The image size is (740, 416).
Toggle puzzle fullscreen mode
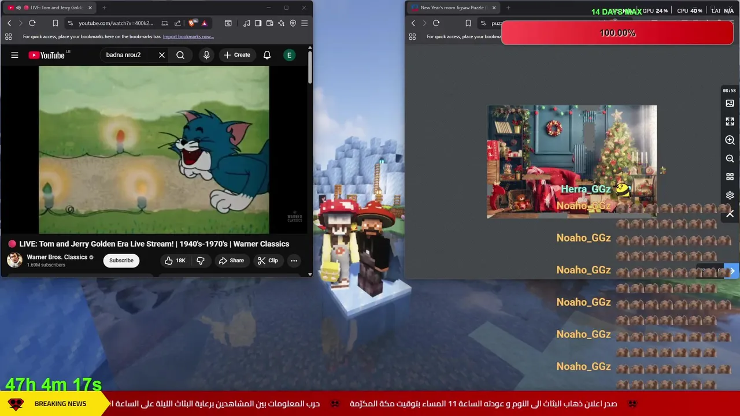pyautogui.click(x=730, y=122)
